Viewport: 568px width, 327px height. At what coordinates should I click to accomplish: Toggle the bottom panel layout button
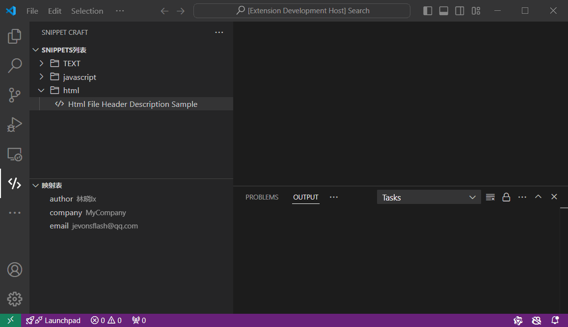[443, 11]
